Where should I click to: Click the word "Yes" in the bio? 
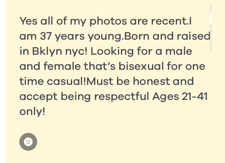click(x=28, y=21)
